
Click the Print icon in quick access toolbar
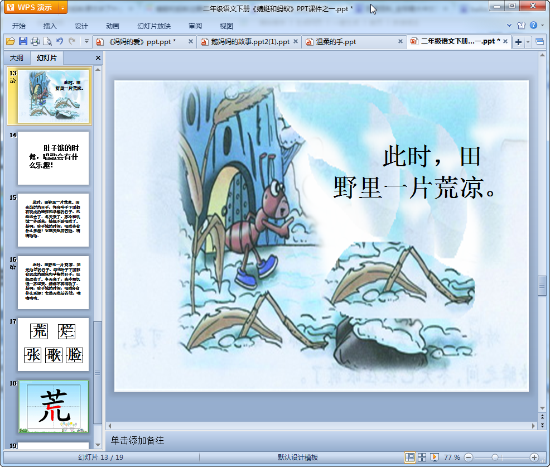35,41
